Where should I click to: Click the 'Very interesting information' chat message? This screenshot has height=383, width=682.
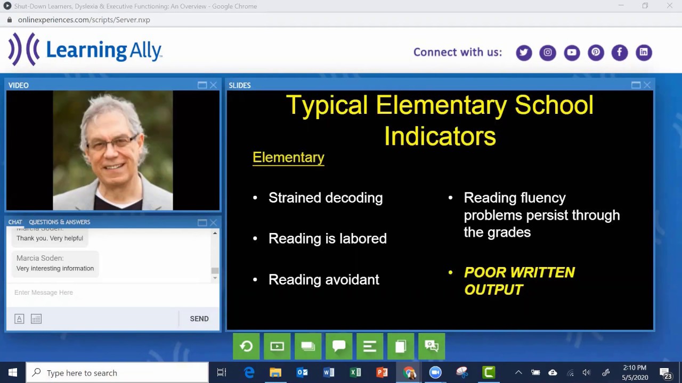point(55,268)
